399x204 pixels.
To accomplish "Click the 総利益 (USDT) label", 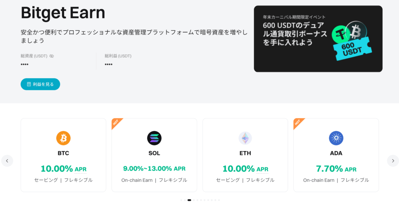I will [118, 56].
